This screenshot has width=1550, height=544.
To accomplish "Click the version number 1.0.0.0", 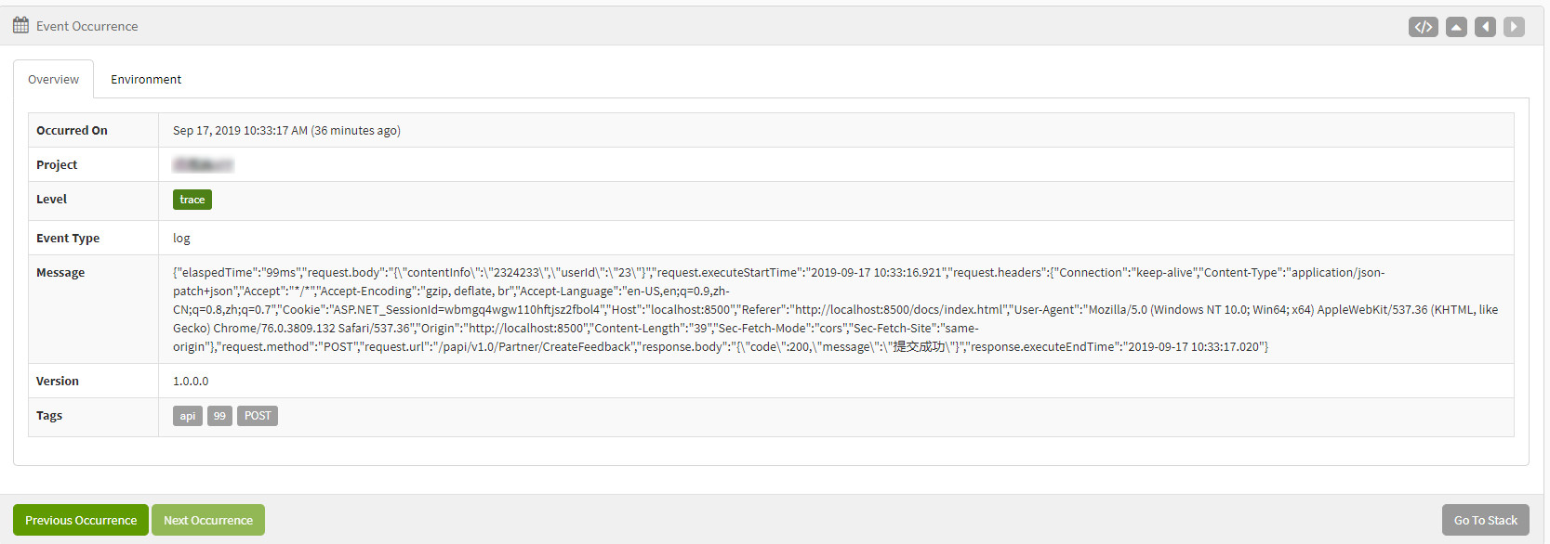I will pyautogui.click(x=191, y=382).
